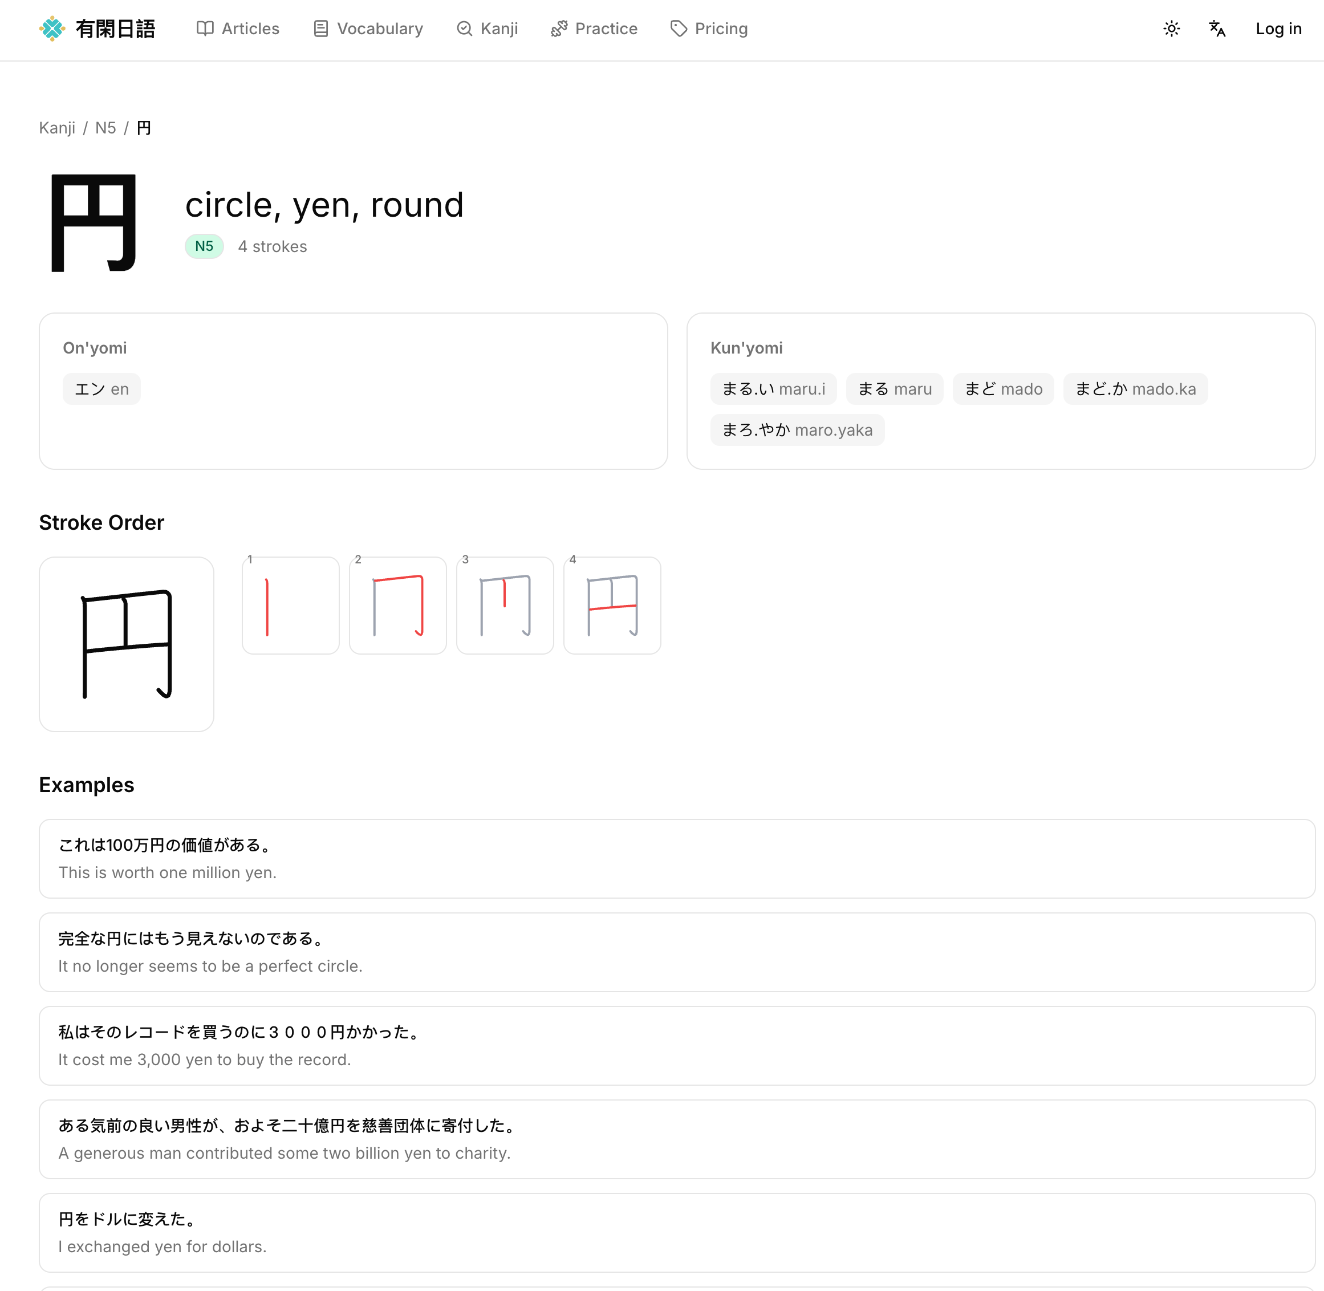Select the エン en reading pill
The image size is (1324, 1291).
point(101,388)
